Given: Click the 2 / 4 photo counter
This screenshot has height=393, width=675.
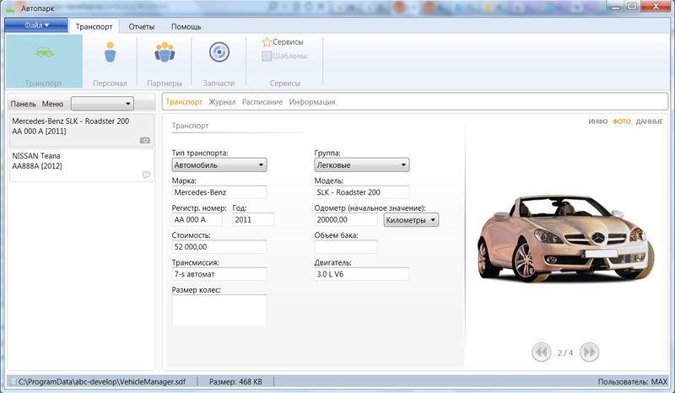Looking at the screenshot, I should [564, 353].
